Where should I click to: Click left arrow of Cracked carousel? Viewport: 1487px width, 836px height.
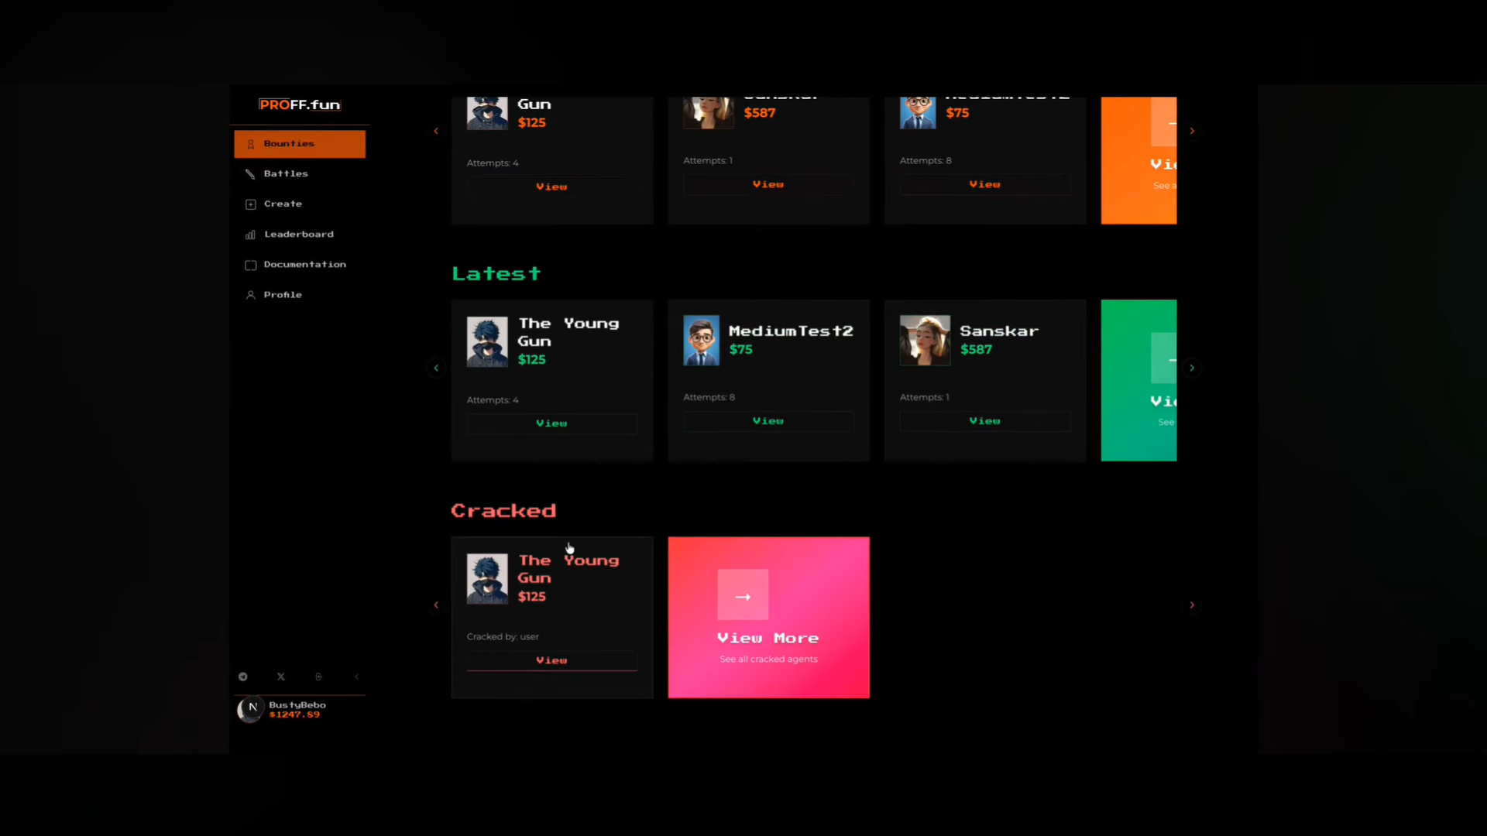click(436, 605)
